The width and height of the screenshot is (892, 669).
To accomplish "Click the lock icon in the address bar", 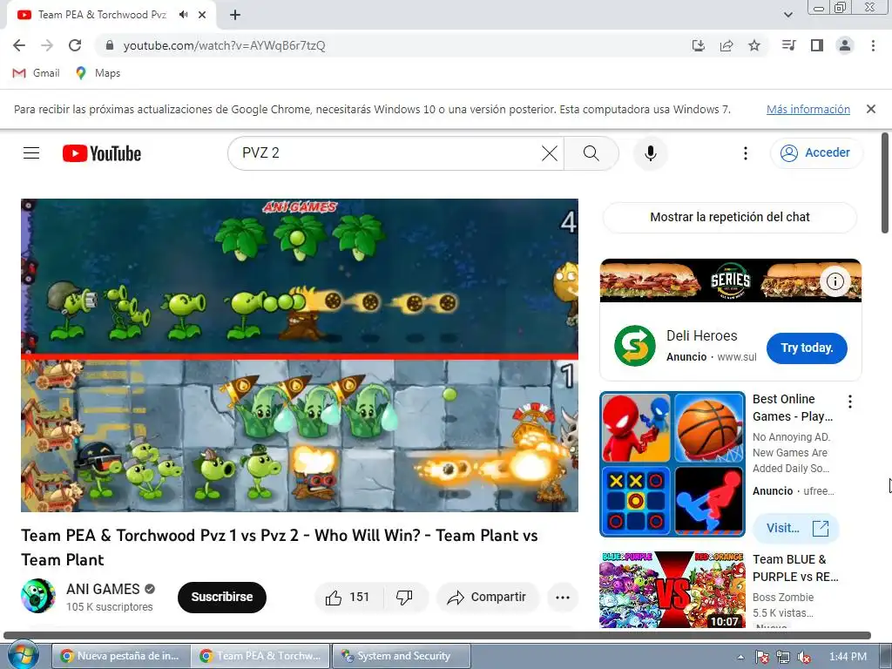I will pyautogui.click(x=110, y=45).
